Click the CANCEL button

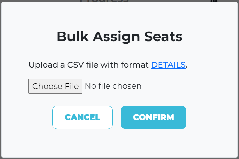coord(82,117)
